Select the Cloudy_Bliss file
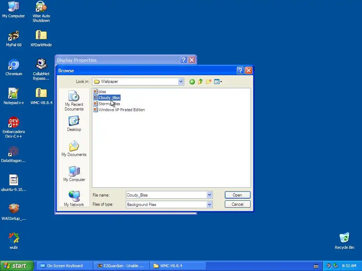 tap(107, 98)
